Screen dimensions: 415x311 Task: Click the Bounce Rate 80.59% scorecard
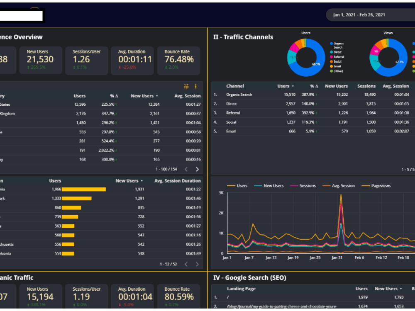coord(178,297)
